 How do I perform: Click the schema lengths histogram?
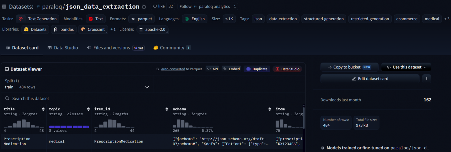click(x=193, y=123)
